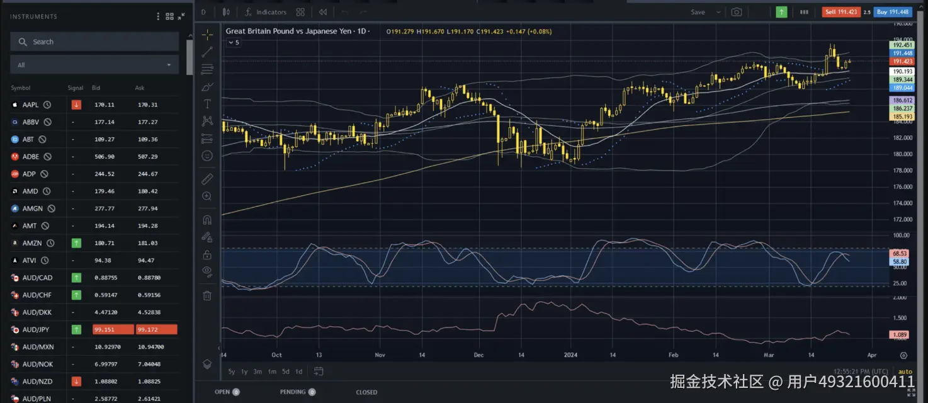This screenshot has height=403, width=928.
Task: Set chart range to 1y
Action: [x=245, y=372]
